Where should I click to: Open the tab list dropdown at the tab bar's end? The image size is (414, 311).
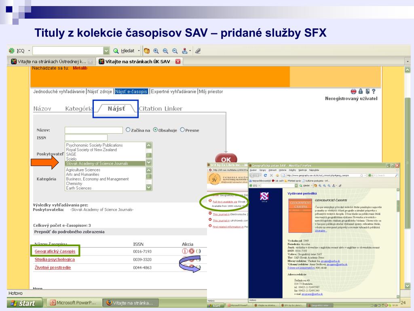(x=408, y=62)
